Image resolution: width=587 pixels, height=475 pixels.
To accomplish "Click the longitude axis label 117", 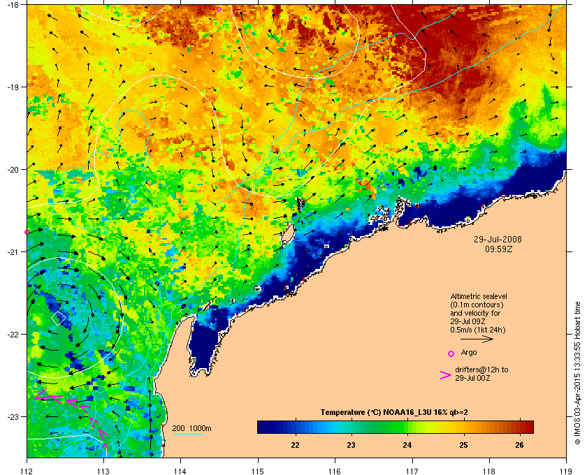I will coord(412,471).
